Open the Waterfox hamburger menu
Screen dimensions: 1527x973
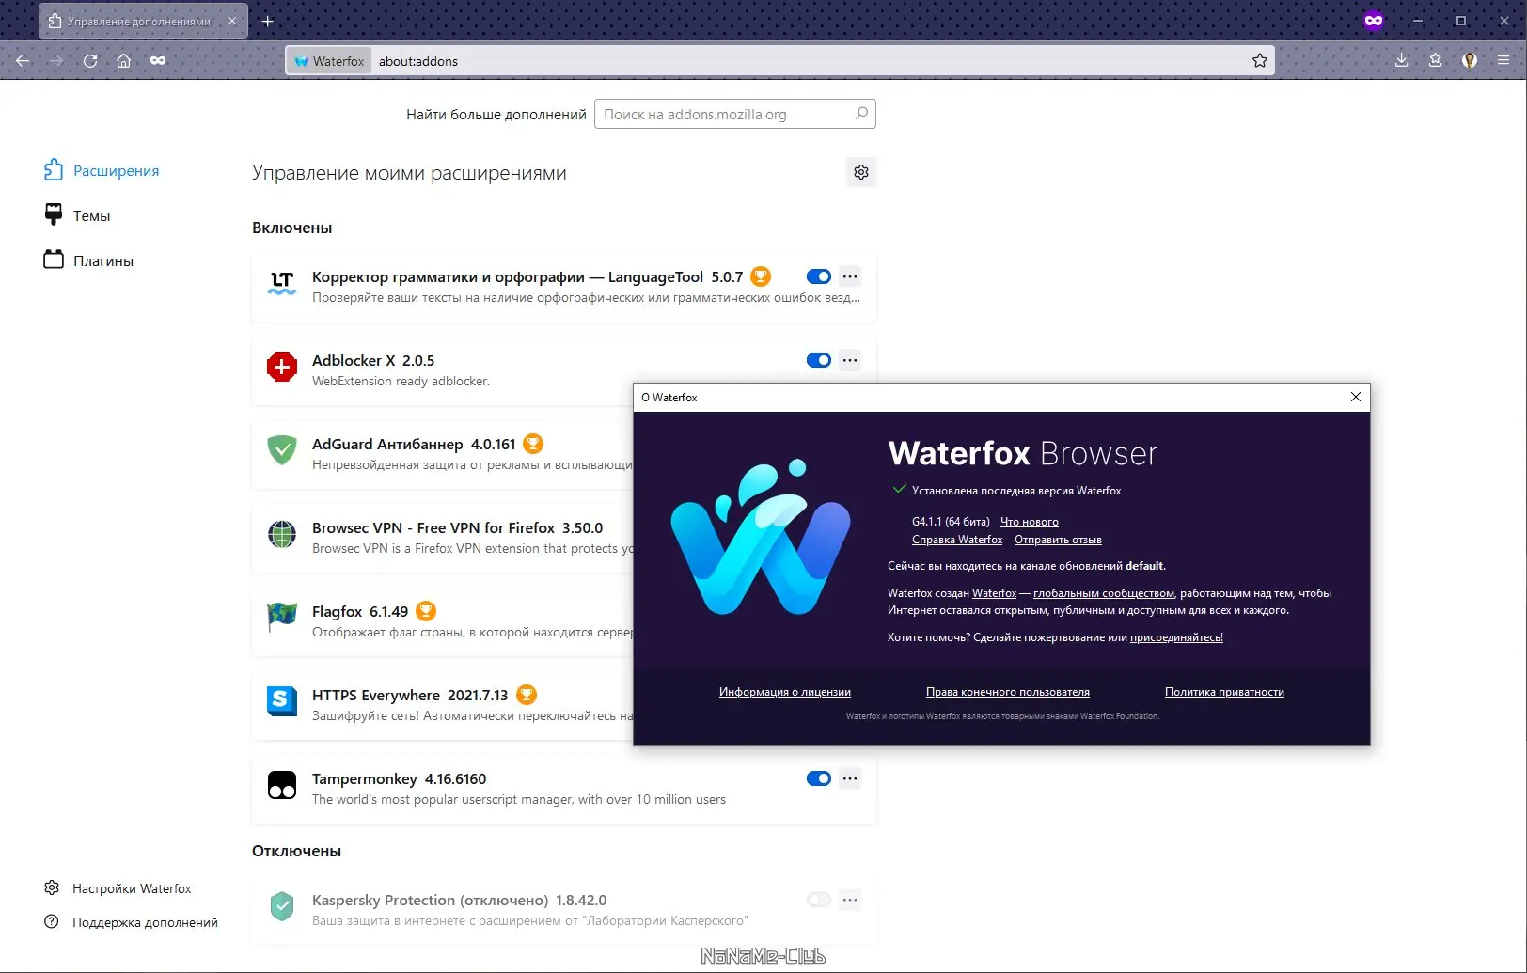pyautogui.click(x=1503, y=61)
